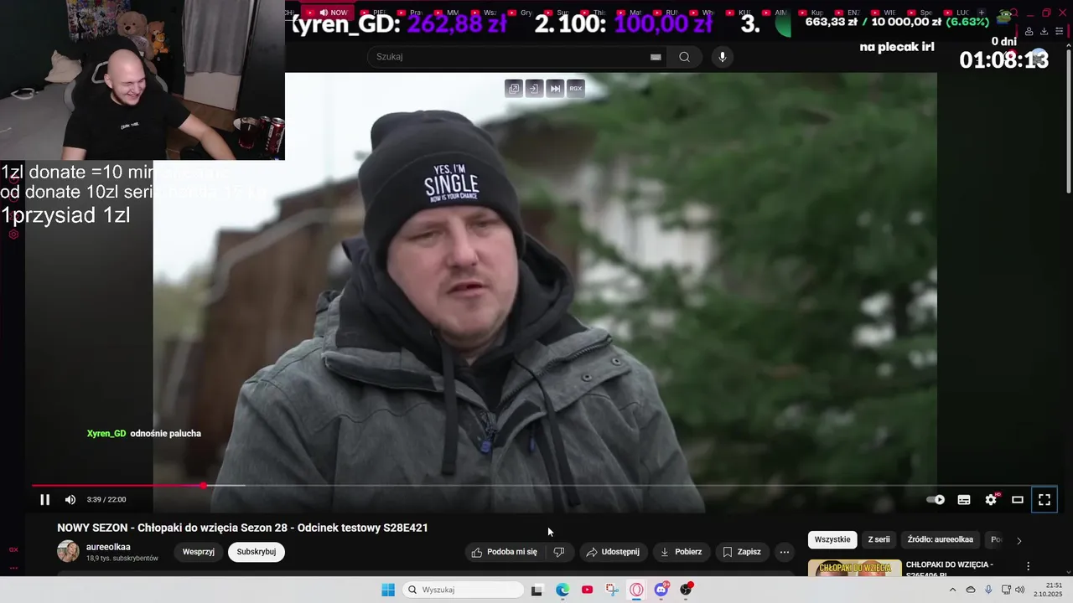Toggle subtitles in the video player
Screen dimensions: 1073x603
click(x=964, y=500)
